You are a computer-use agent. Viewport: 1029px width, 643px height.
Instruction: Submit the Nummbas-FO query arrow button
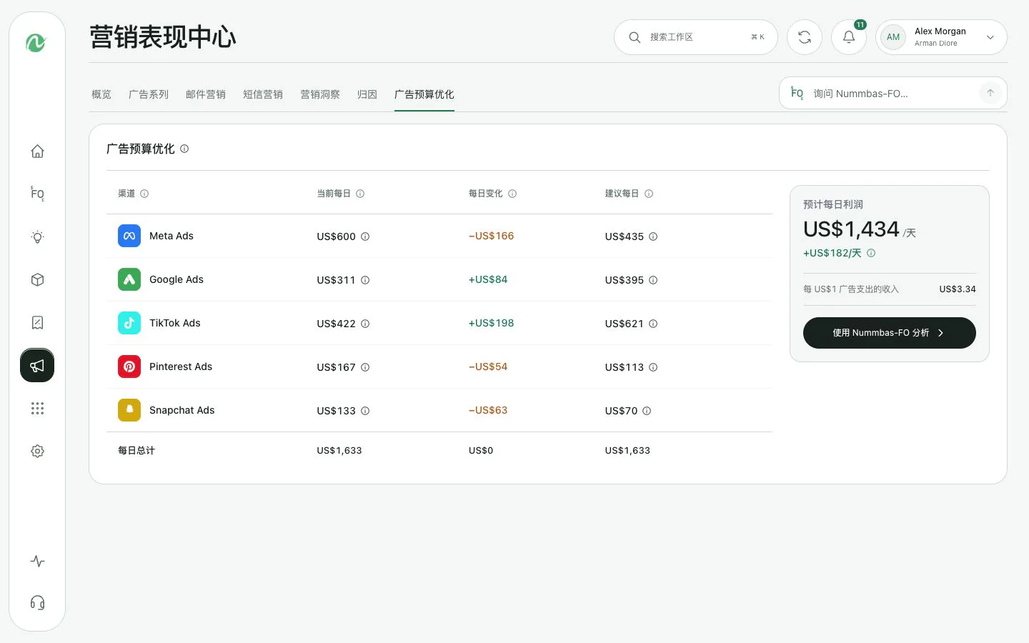pos(990,93)
